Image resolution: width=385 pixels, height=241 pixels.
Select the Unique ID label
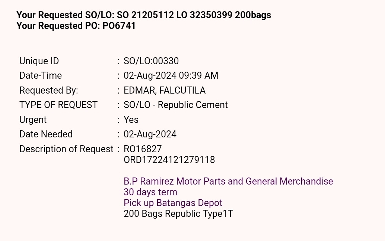(39, 61)
